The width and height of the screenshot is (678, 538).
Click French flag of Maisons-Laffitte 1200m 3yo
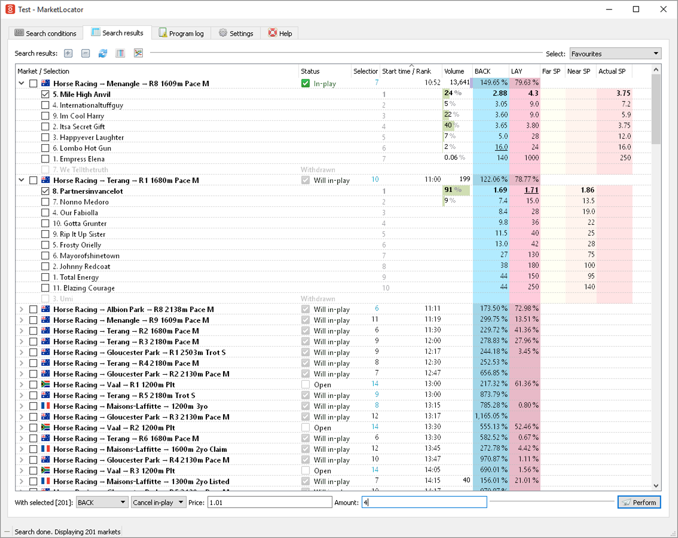point(45,406)
